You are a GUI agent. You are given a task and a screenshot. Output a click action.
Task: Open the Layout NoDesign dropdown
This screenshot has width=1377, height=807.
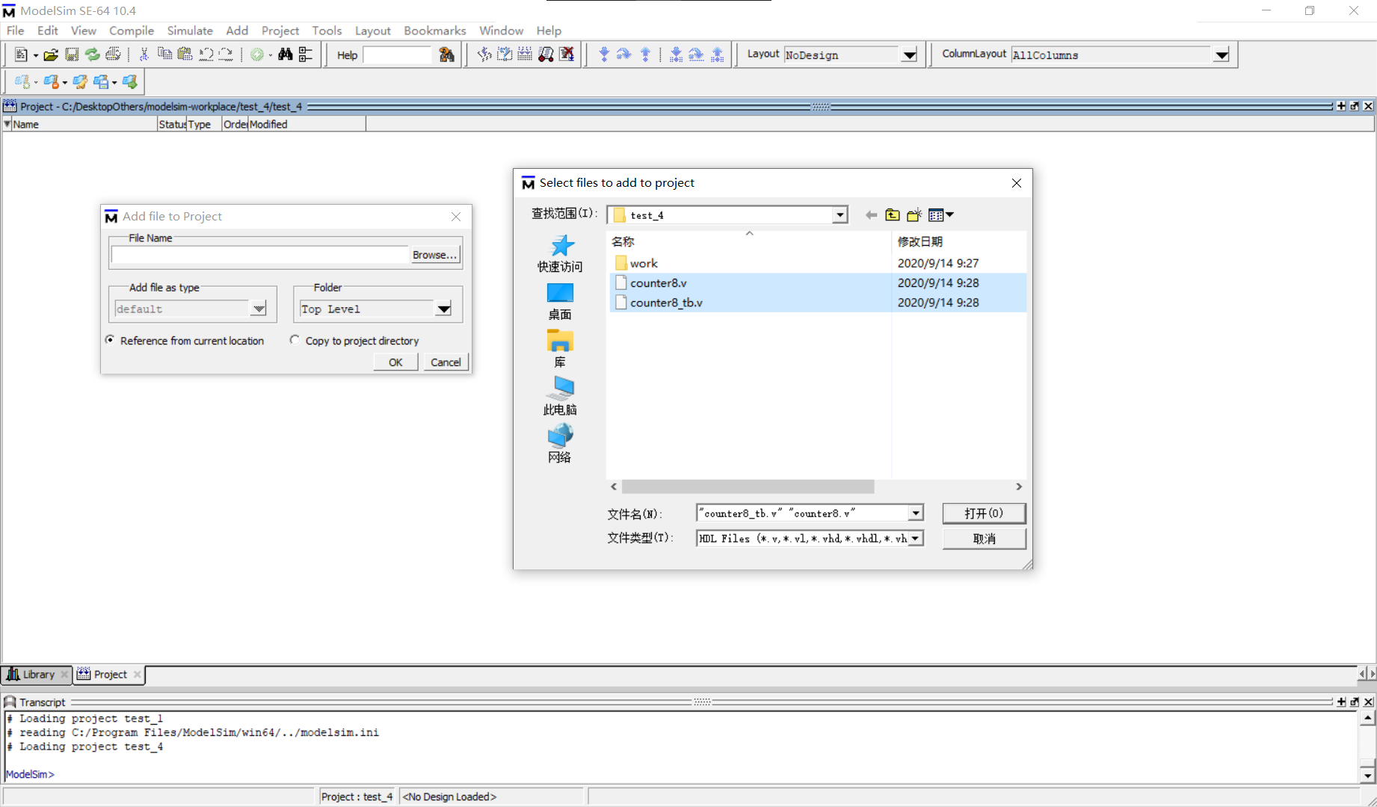[910, 55]
